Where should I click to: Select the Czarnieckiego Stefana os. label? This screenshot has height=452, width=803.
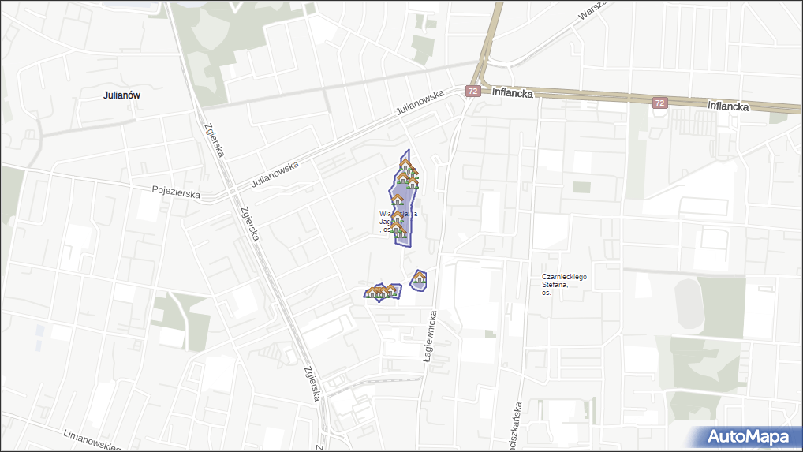[564, 284]
